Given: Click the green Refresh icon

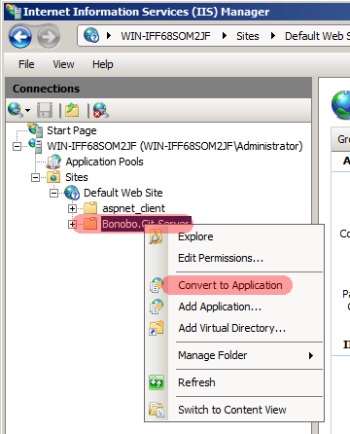Looking at the screenshot, I should (157, 382).
